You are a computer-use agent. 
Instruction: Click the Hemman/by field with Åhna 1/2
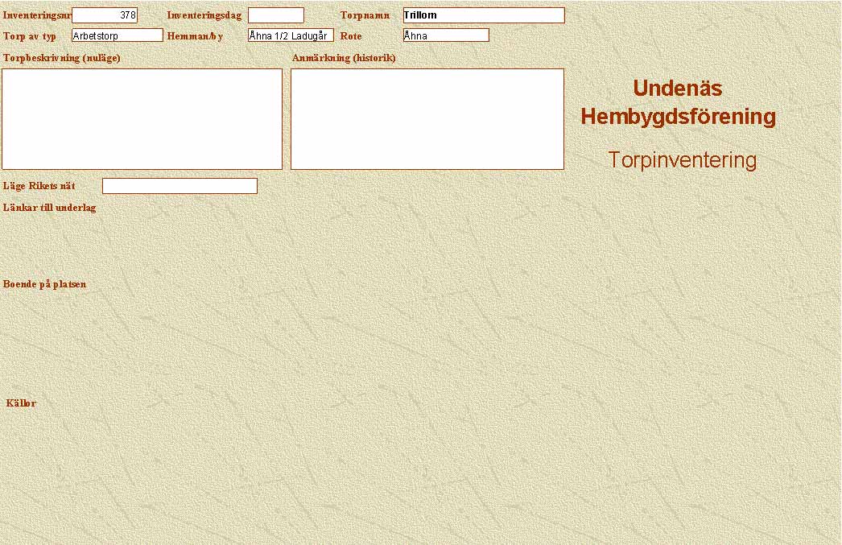pos(290,35)
